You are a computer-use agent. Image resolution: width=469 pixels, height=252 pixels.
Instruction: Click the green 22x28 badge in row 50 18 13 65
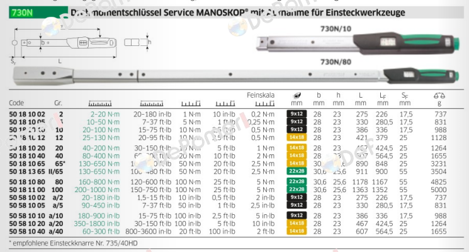tap(297, 171)
